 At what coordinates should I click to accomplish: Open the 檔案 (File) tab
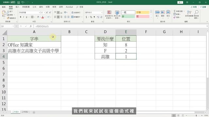[x=4, y=7]
